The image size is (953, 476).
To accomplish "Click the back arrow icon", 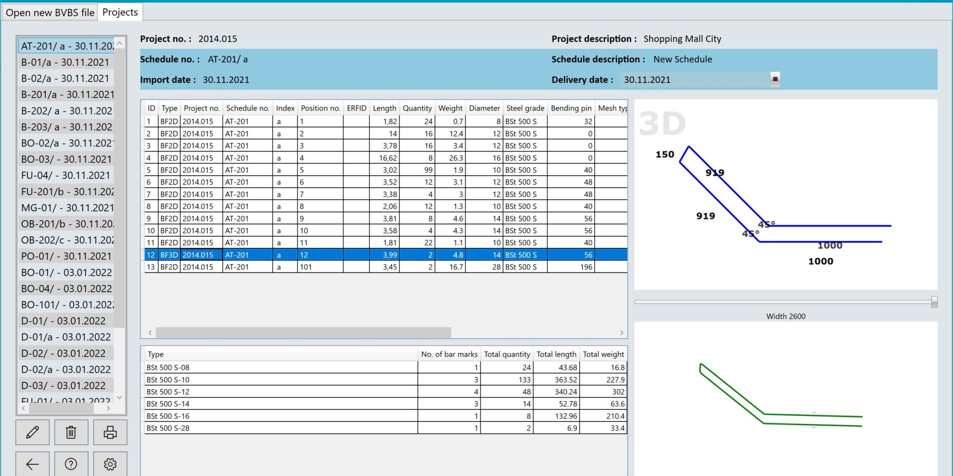I will 32,464.
